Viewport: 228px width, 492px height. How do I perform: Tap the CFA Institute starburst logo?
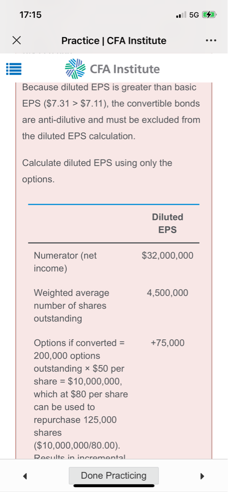tap(75, 69)
